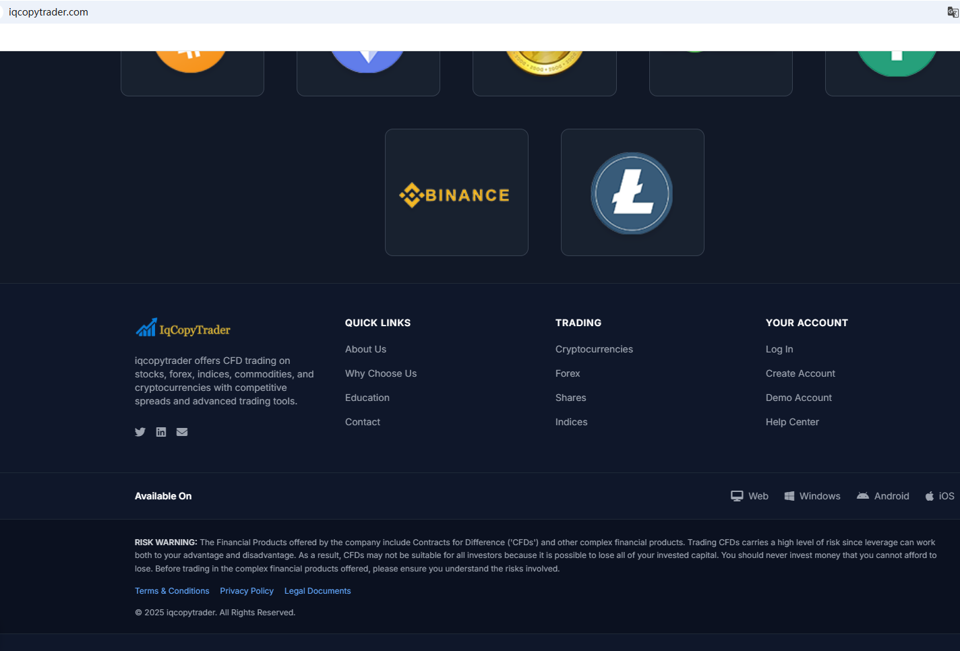The height and width of the screenshot is (651, 960).
Task: Click the Available On label
Action: (x=163, y=496)
